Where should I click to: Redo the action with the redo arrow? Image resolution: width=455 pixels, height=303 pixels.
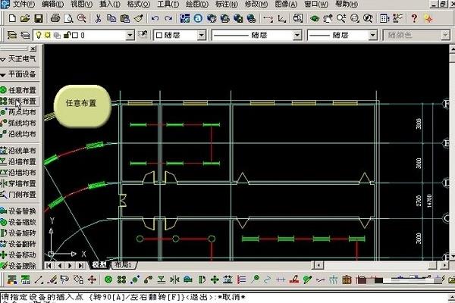[x=168, y=18]
